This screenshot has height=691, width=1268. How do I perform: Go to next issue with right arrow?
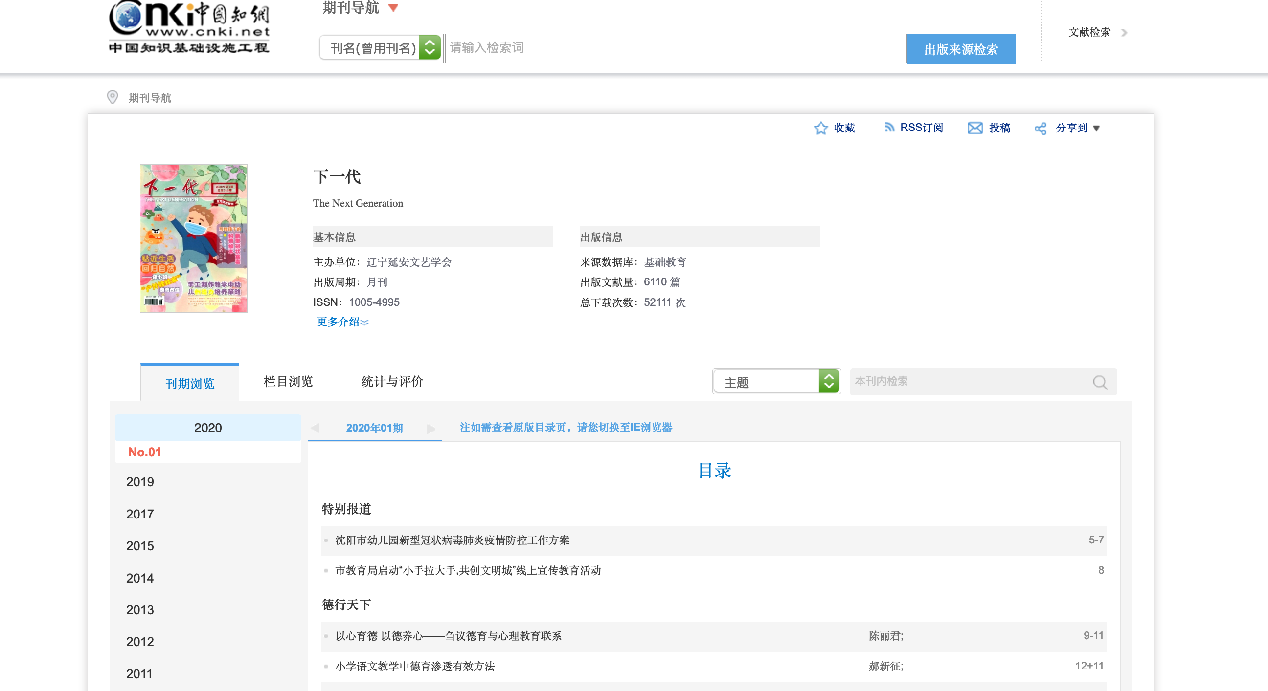(x=431, y=428)
